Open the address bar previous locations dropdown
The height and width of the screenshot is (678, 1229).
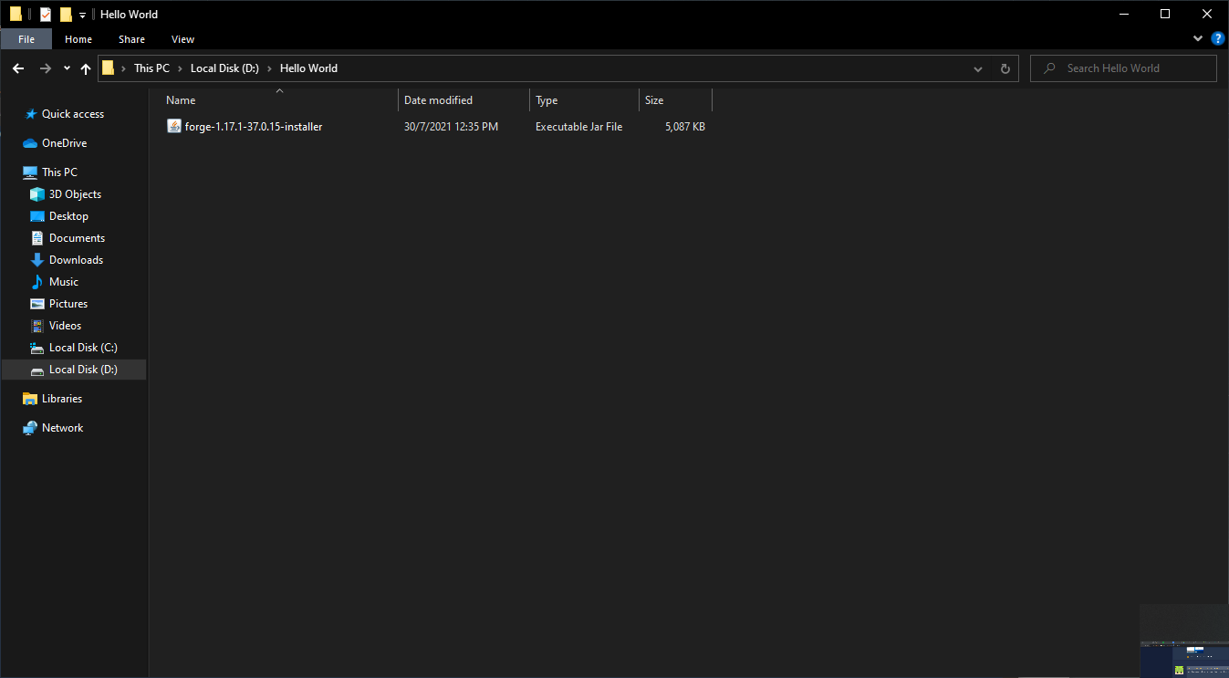click(x=978, y=68)
